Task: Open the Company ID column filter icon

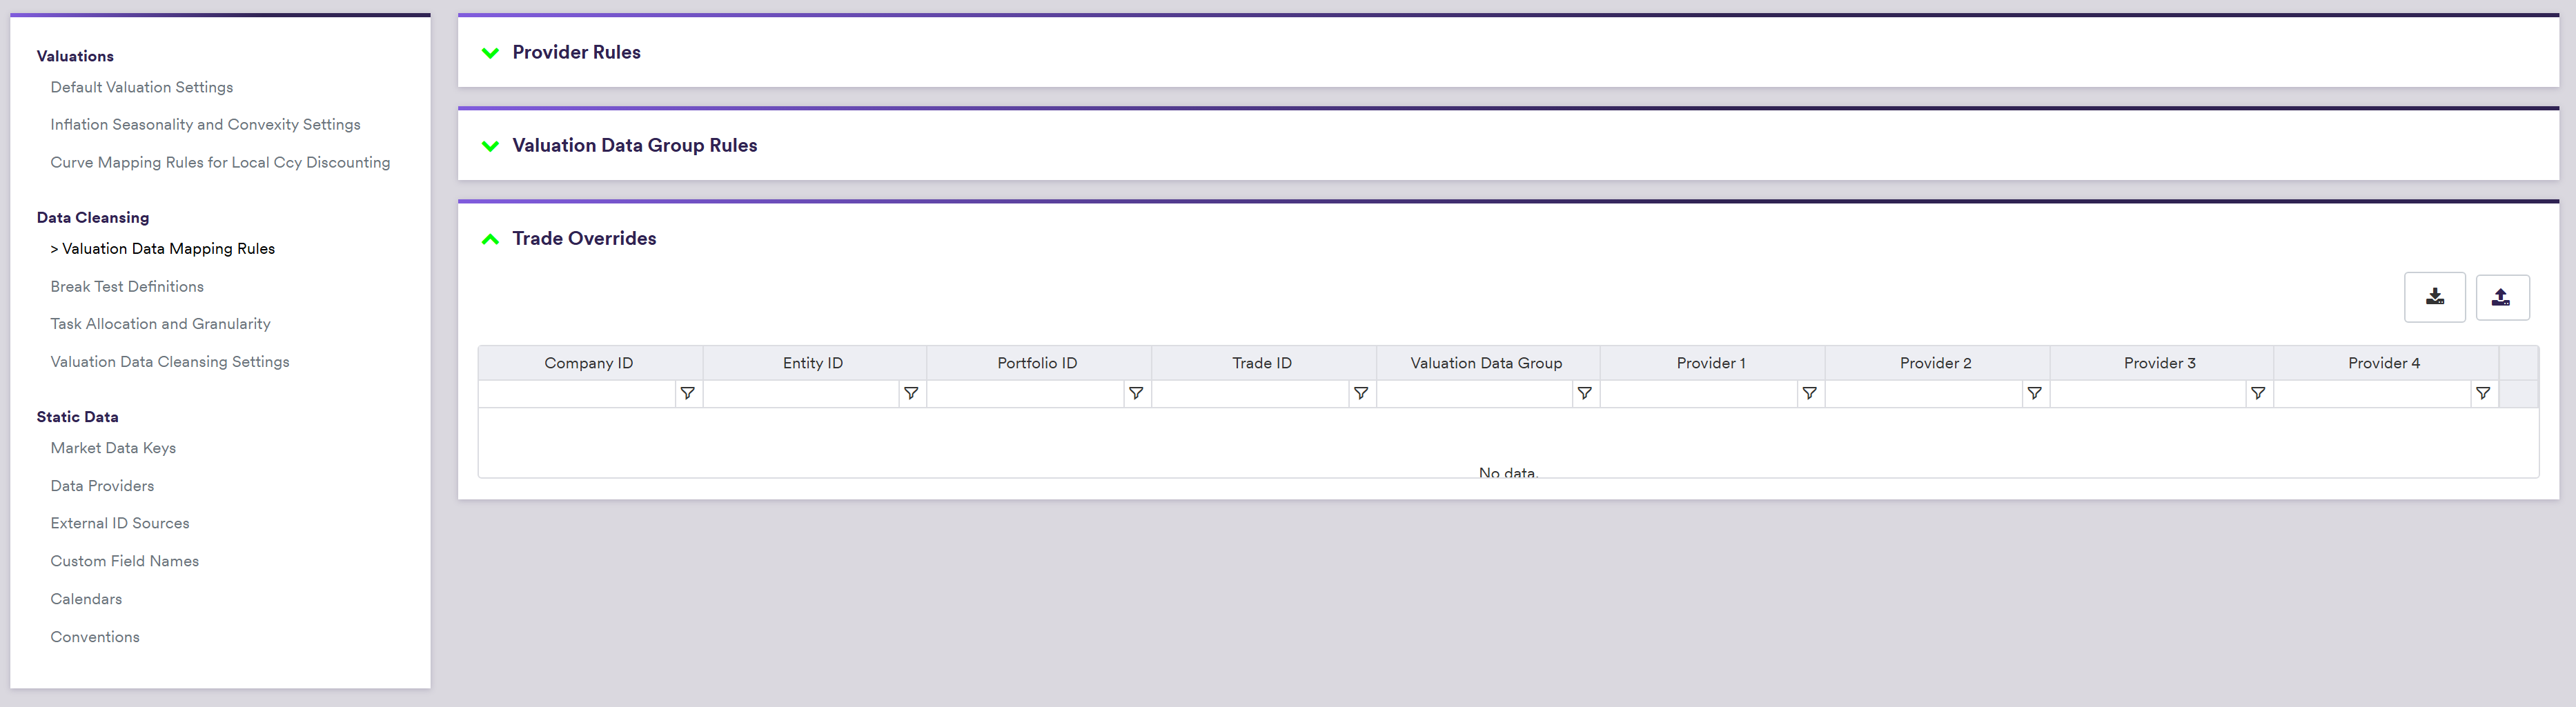Action: click(x=687, y=394)
